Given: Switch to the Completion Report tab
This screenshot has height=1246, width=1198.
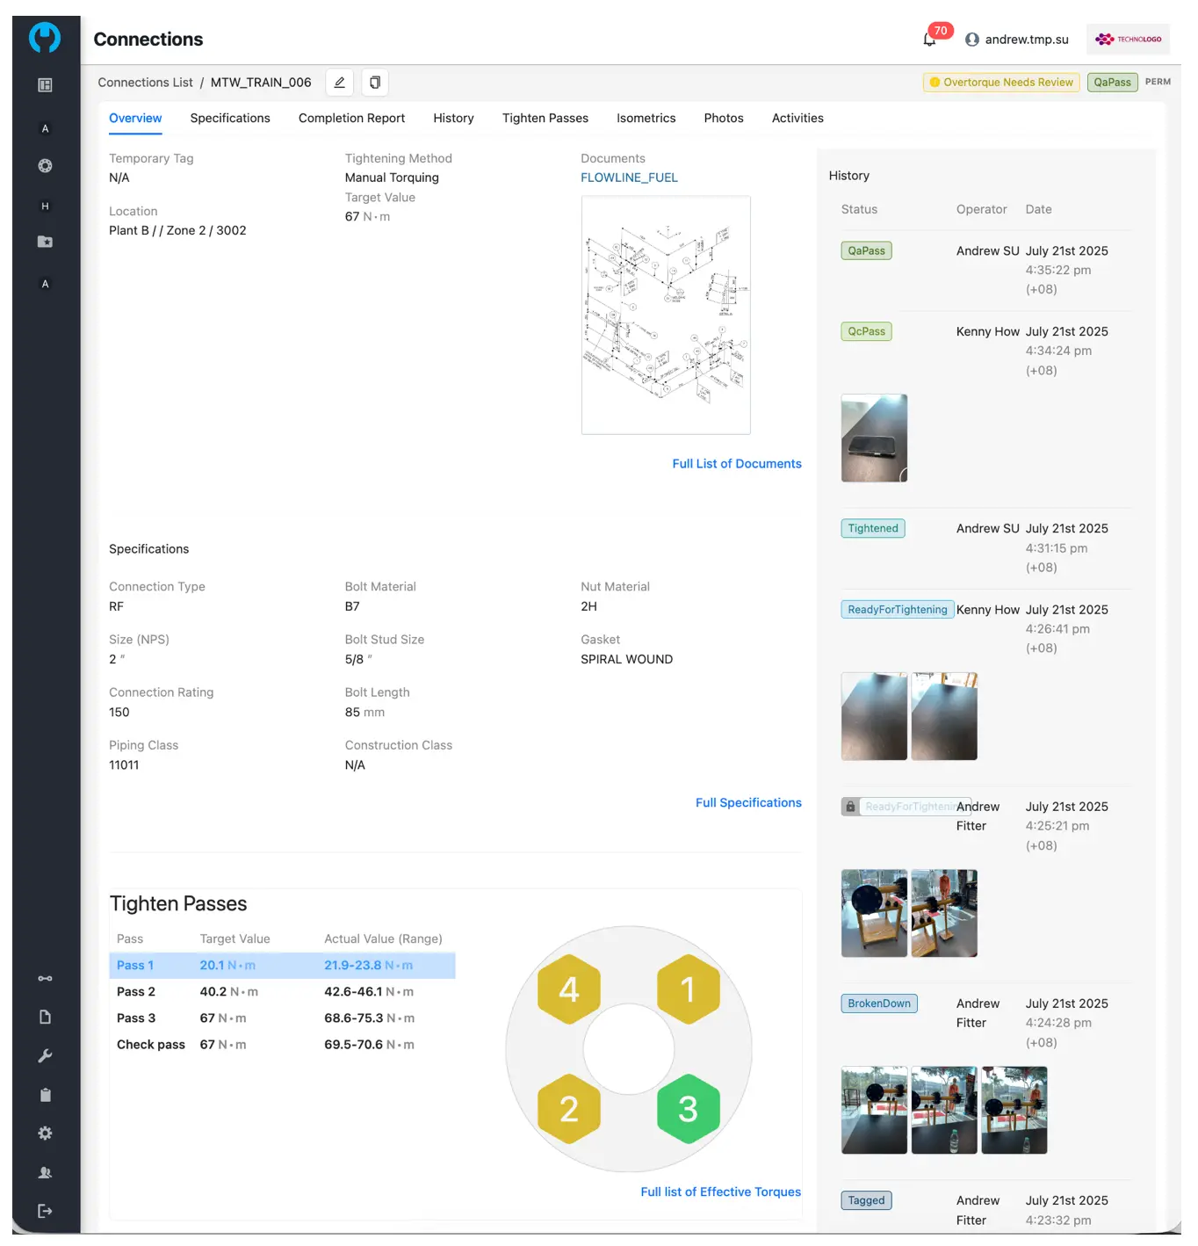Looking at the screenshot, I should coord(351,119).
